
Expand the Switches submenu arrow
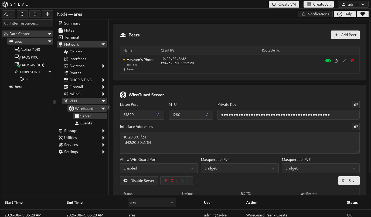(103, 66)
